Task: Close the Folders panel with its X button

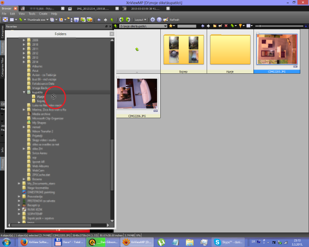Action: [112, 34]
